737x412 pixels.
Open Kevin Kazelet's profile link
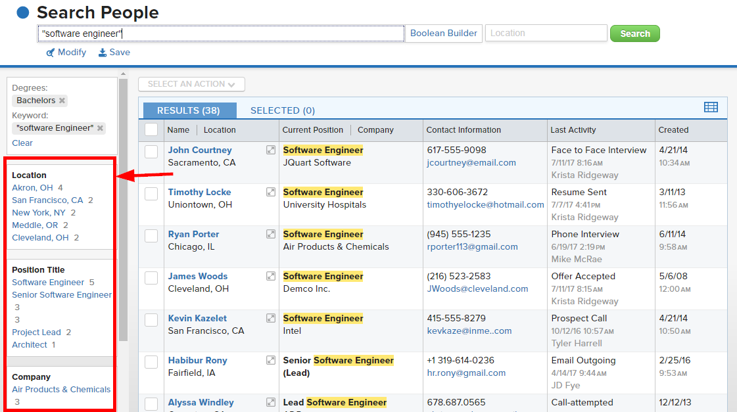[197, 318]
